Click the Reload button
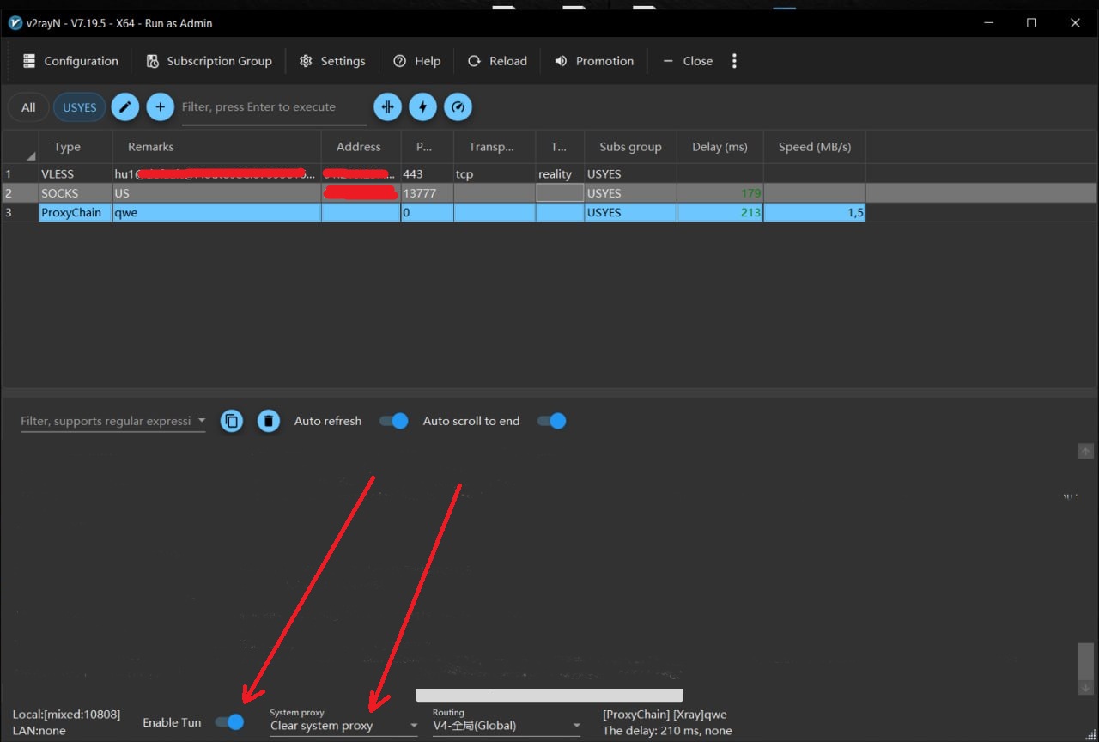This screenshot has width=1099, height=742. pos(497,61)
